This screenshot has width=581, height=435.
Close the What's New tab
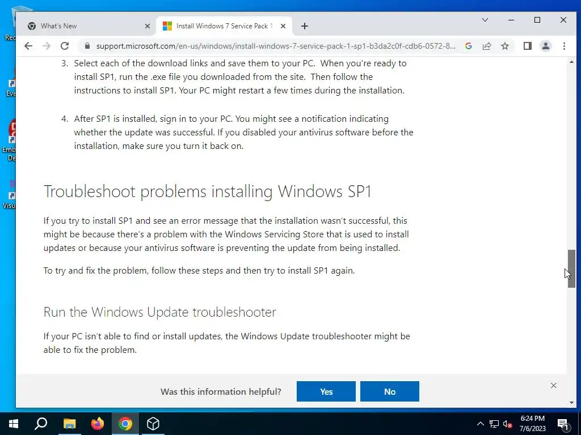coord(147,26)
